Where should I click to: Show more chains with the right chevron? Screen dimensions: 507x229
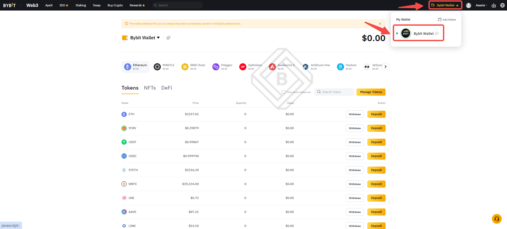tap(386, 67)
